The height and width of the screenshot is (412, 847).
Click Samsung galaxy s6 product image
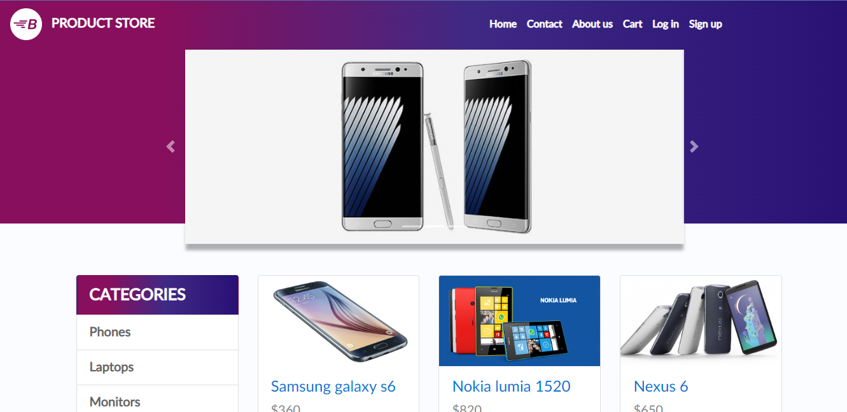pos(339,321)
